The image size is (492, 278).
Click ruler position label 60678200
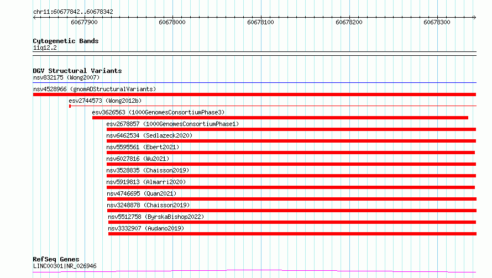coord(349,22)
